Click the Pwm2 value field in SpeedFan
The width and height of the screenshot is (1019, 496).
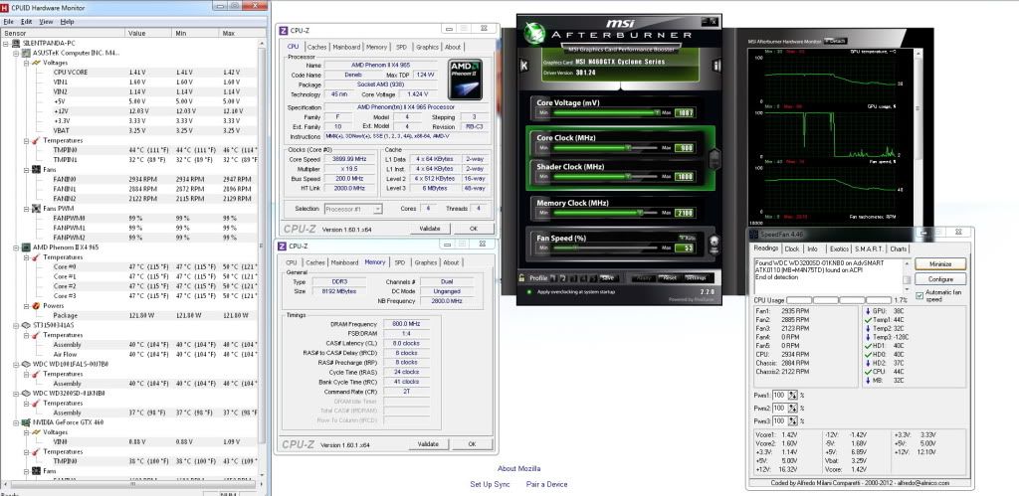(x=779, y=409)
